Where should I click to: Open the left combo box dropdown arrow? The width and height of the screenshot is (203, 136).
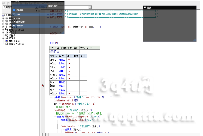tap(36, 7)
